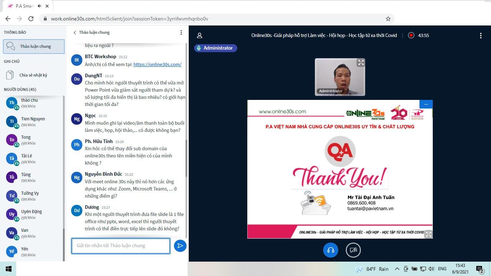Click Ph. Hữu Tính's avatar in chat
This screenshot has width=491, height=276.
tap(77, 145)
